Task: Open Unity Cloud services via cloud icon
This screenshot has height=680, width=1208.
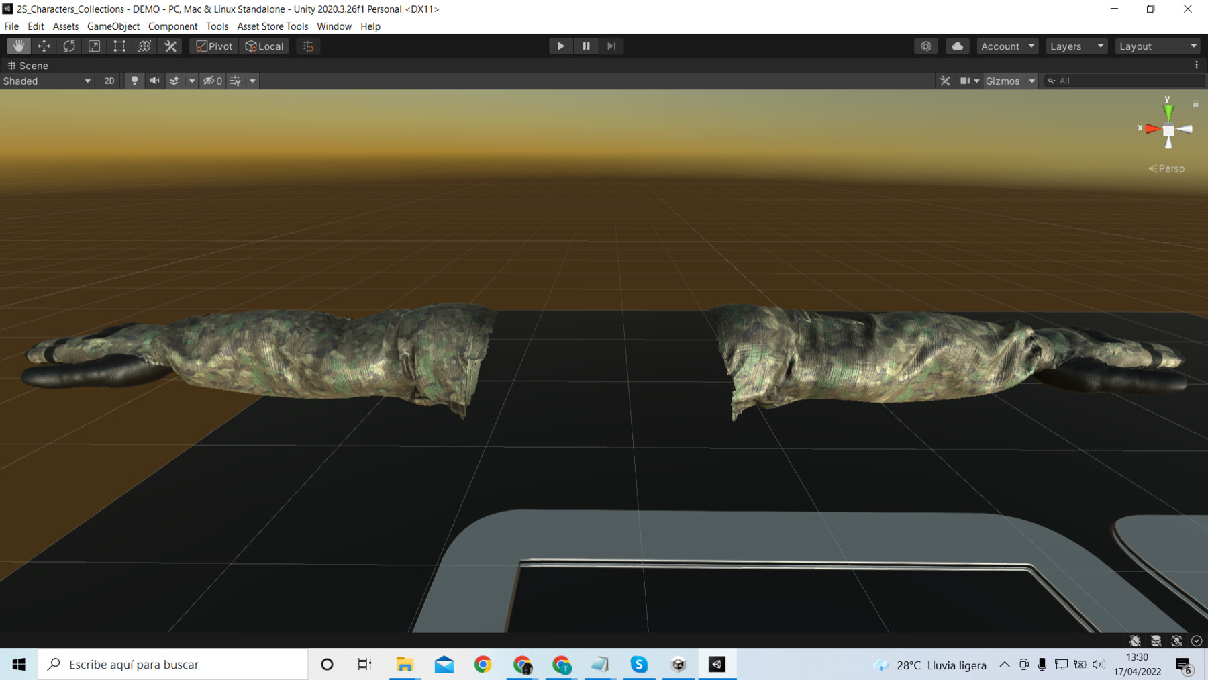Action: 957,46
